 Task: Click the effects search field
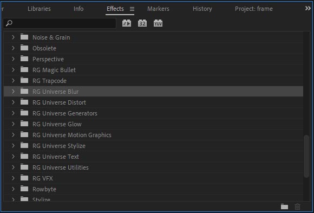[x=60, y=23]
